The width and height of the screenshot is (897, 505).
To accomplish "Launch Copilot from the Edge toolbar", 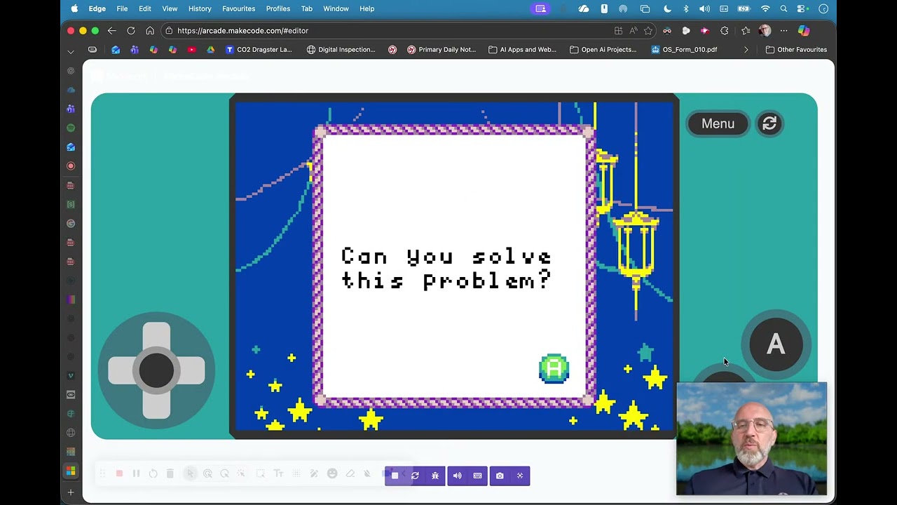I will (804, 31).
